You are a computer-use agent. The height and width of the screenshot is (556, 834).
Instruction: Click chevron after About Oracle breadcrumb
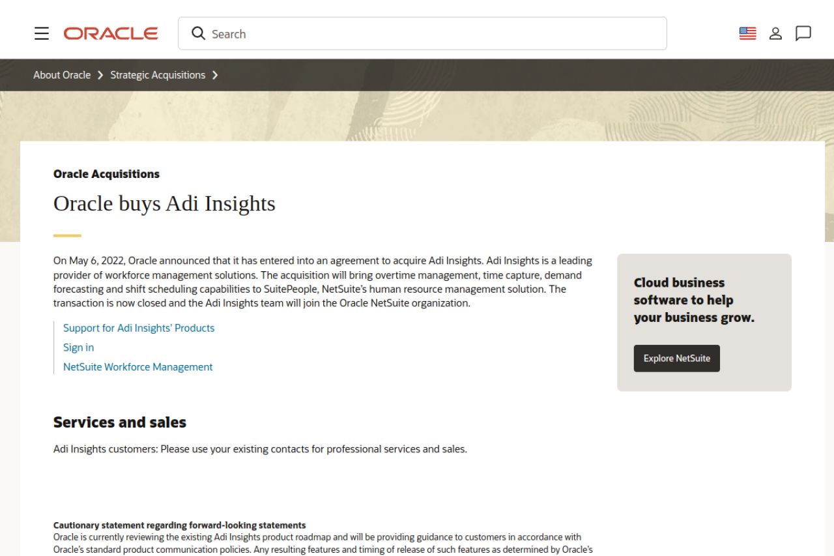pos(100,75)
